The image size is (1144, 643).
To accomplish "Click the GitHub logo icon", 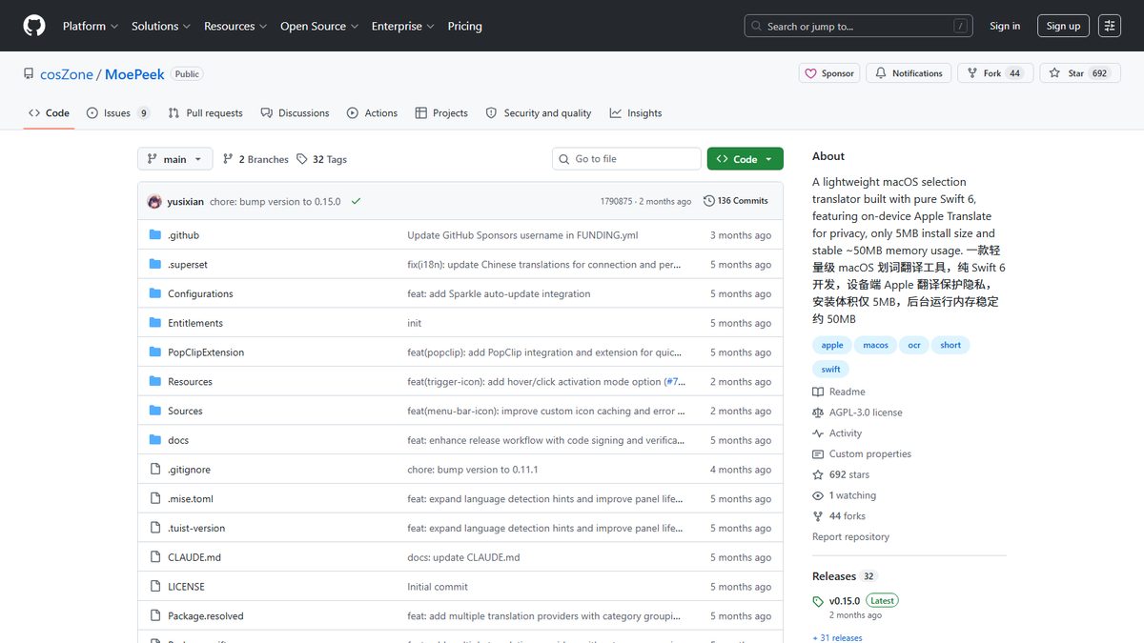I will [34, 26].
